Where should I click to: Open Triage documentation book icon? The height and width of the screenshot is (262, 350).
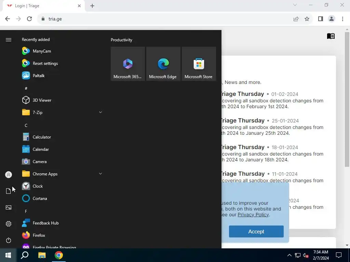[331, 36]
